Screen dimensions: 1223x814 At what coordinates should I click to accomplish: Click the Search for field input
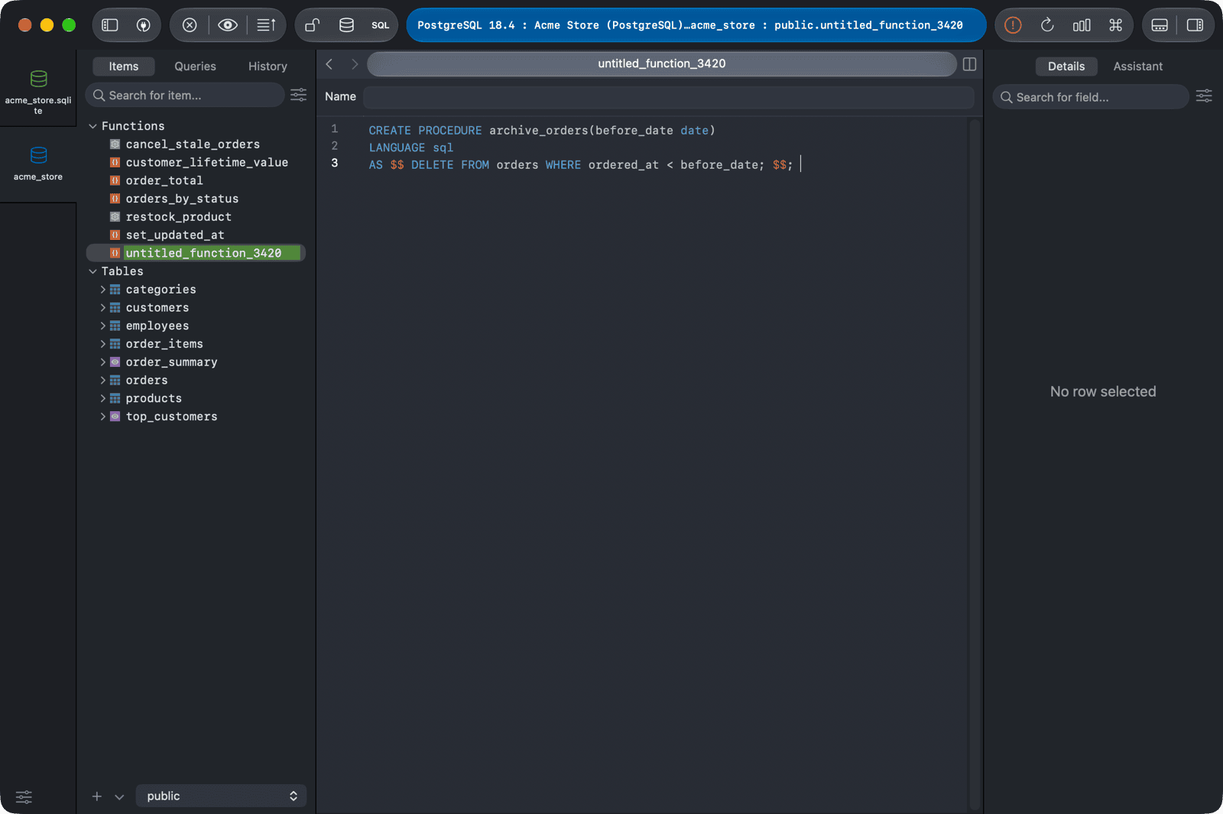click(1091, 97)
